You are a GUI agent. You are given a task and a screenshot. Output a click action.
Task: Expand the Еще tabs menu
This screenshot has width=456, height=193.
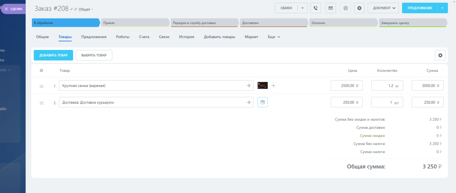274,37
